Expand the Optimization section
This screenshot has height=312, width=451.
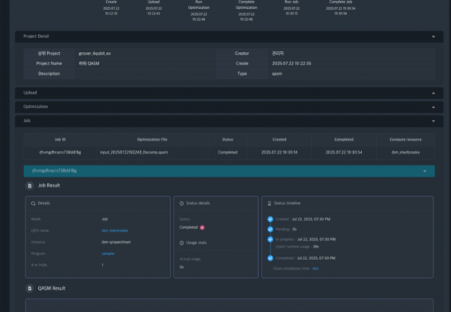click(x=433, y=107)
